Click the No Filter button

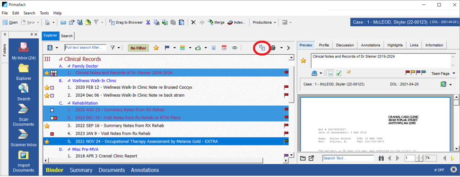[139, 48]
